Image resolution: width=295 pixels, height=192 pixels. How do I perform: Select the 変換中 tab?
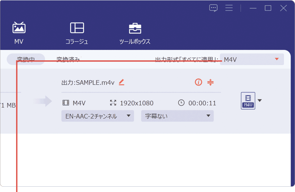click(x=26, y=59)
